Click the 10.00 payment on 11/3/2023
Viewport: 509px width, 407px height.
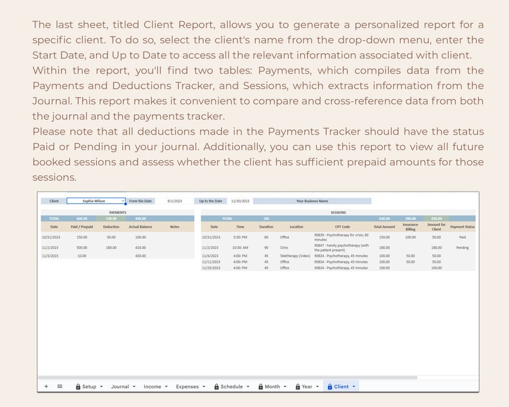tap(82, 256)
